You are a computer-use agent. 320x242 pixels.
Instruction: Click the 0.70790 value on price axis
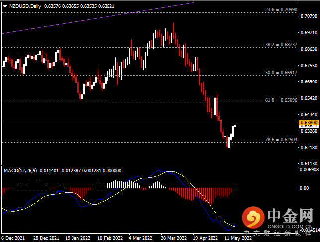[x=309, y=16]
